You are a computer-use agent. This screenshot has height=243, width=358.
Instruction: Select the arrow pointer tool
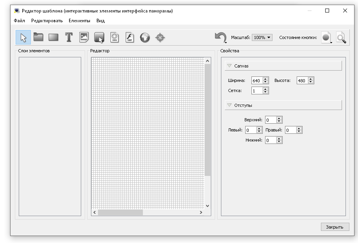click(23, 37)
